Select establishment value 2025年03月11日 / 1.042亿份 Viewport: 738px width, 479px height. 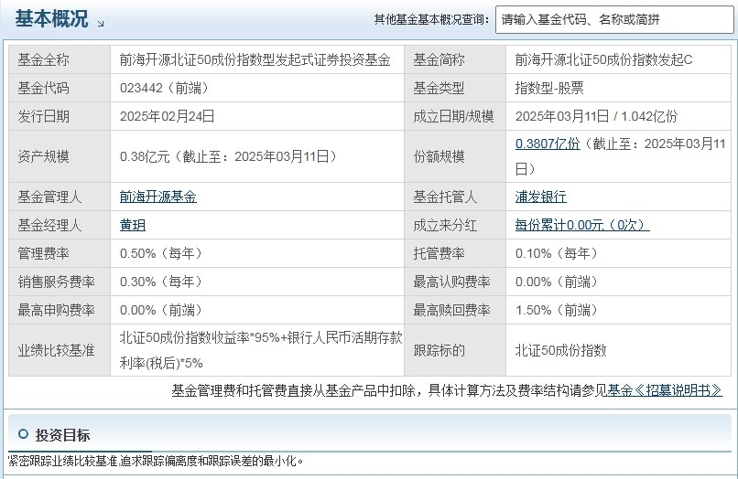click(596, 116)
